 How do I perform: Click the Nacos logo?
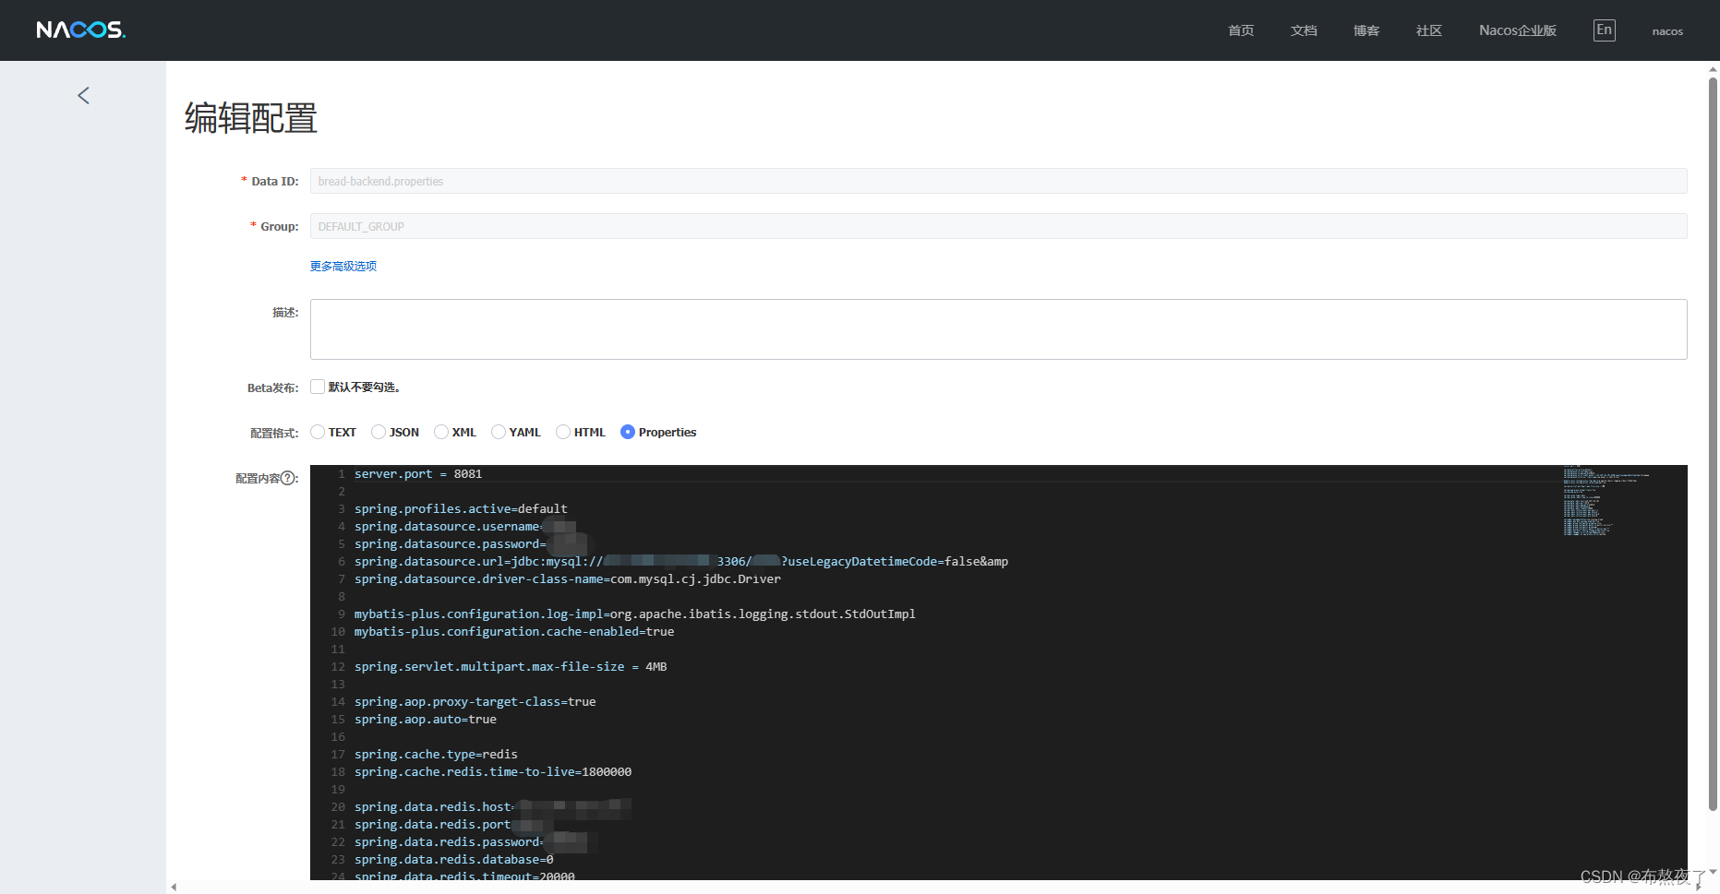80,29
